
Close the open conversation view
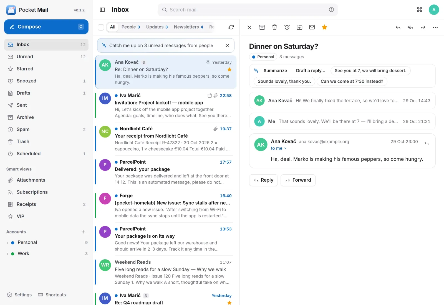pos(249,27)
